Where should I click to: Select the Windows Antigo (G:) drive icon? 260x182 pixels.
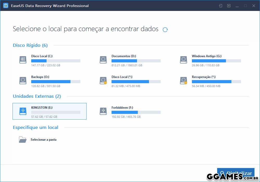tap(184, 60)
